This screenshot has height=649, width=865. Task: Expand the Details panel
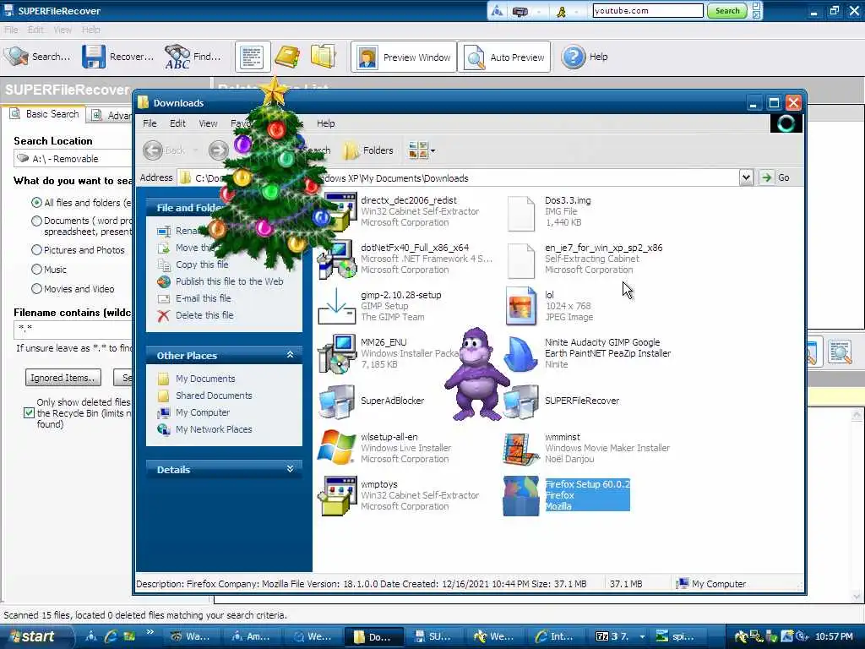290,469
